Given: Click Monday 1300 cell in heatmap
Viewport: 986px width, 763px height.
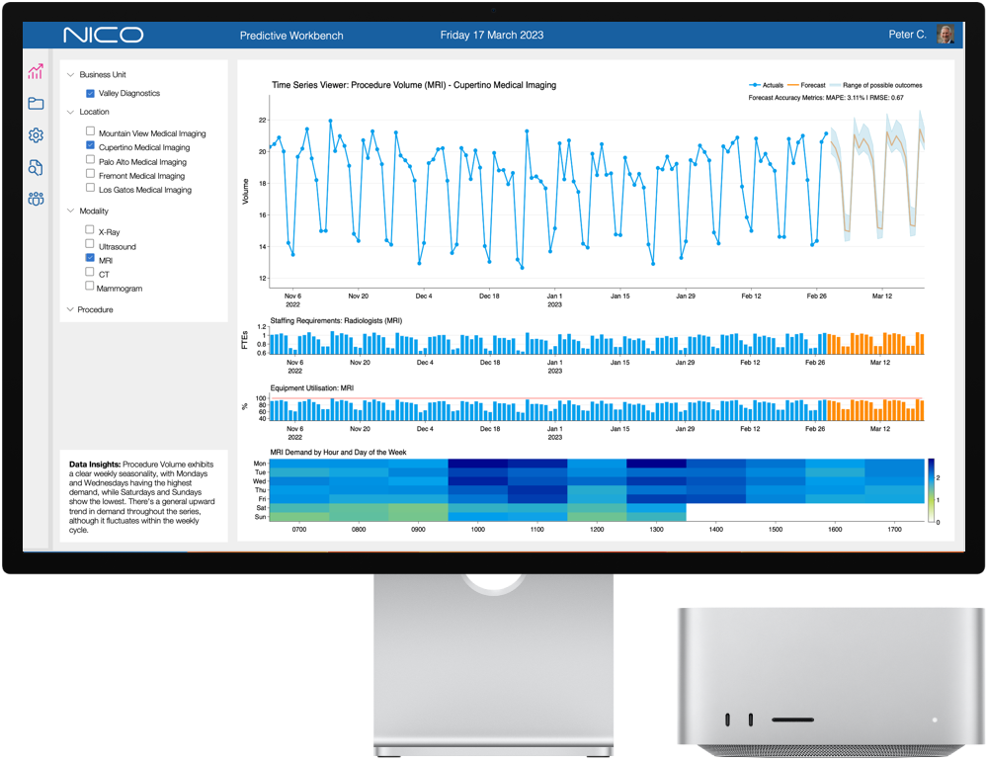Looking at the screenshot, I should pyautogui.click(x=656, y=463).
